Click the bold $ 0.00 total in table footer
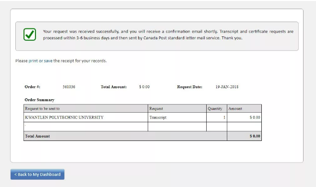 coord(255,136)
